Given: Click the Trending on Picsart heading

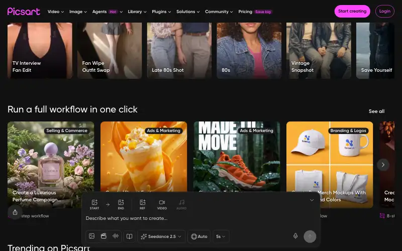Looking at the screenshot, I should 49,247.
